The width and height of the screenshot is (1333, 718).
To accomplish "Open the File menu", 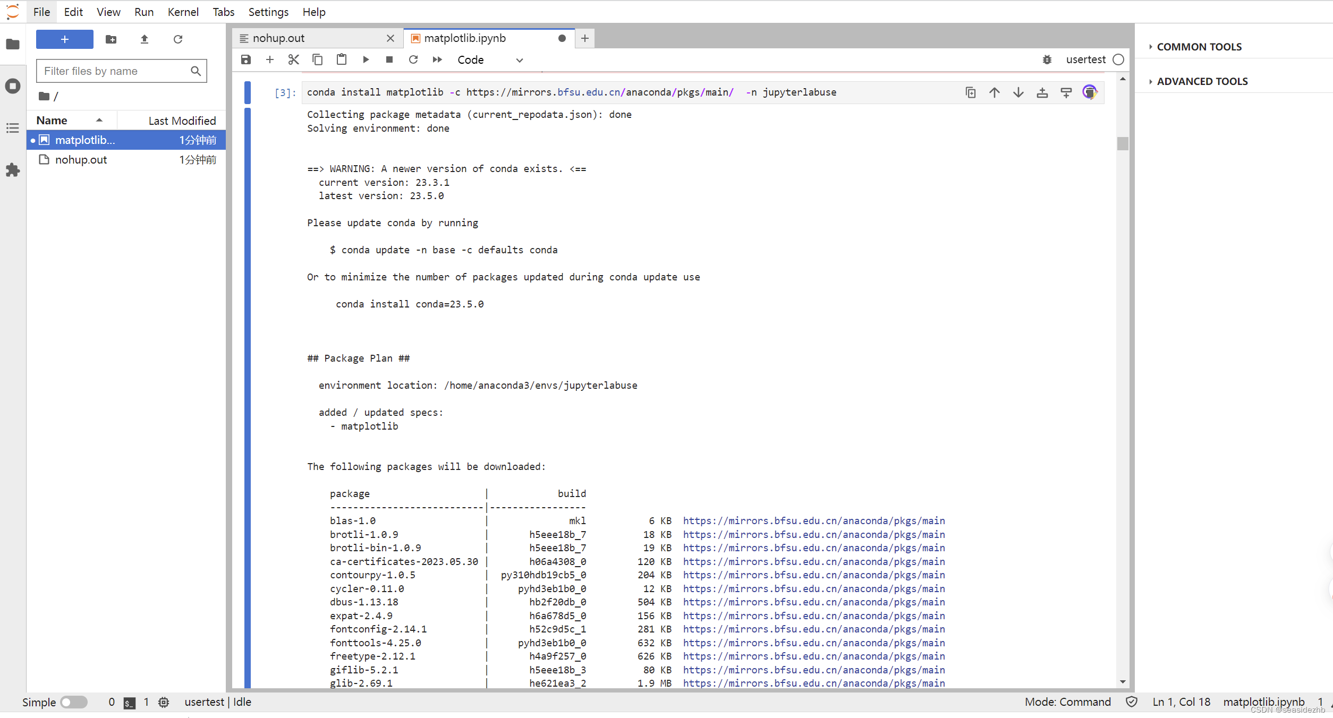I will coord(41,12).
